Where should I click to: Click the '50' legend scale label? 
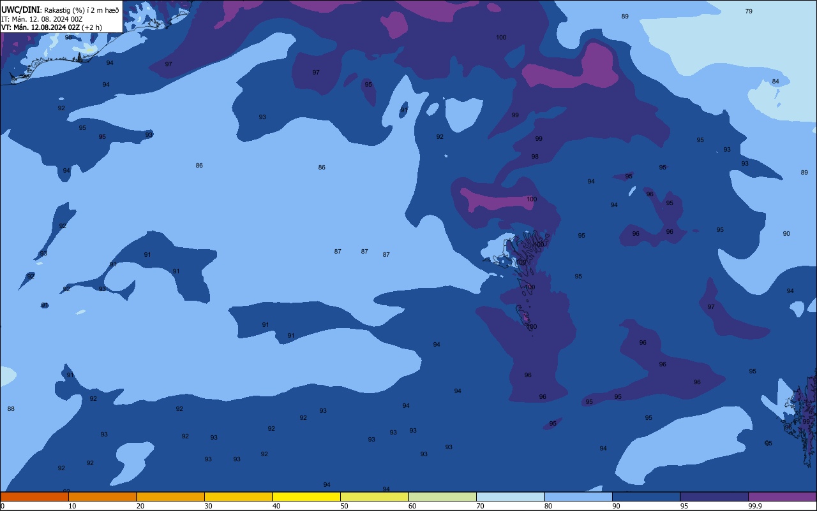(345, 506)
